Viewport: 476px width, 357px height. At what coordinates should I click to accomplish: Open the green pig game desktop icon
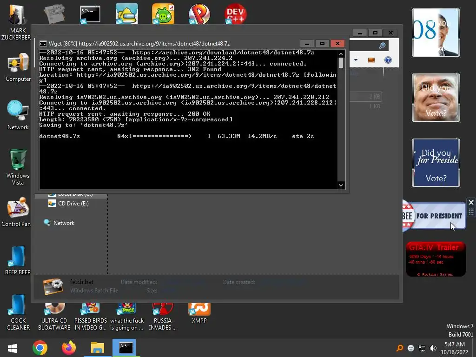click(x=163, y=14)
